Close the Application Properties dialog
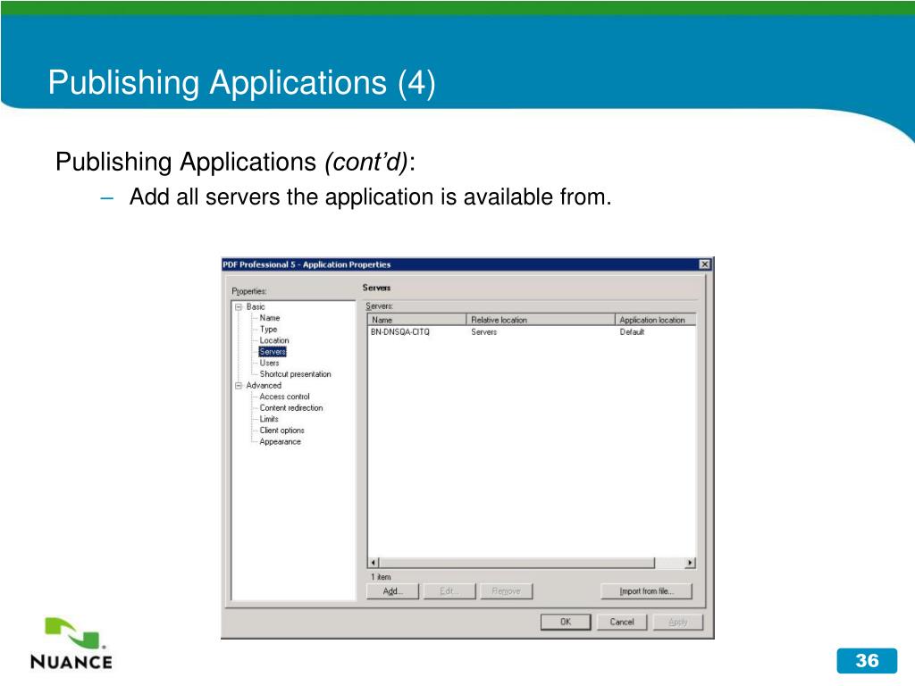Viewport: 915px width, 686px height. 705,264
